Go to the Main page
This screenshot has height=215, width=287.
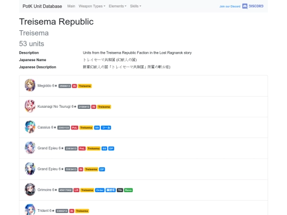(71, 6)
